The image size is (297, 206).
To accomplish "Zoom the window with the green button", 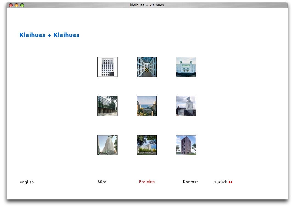I will point(22,5).
